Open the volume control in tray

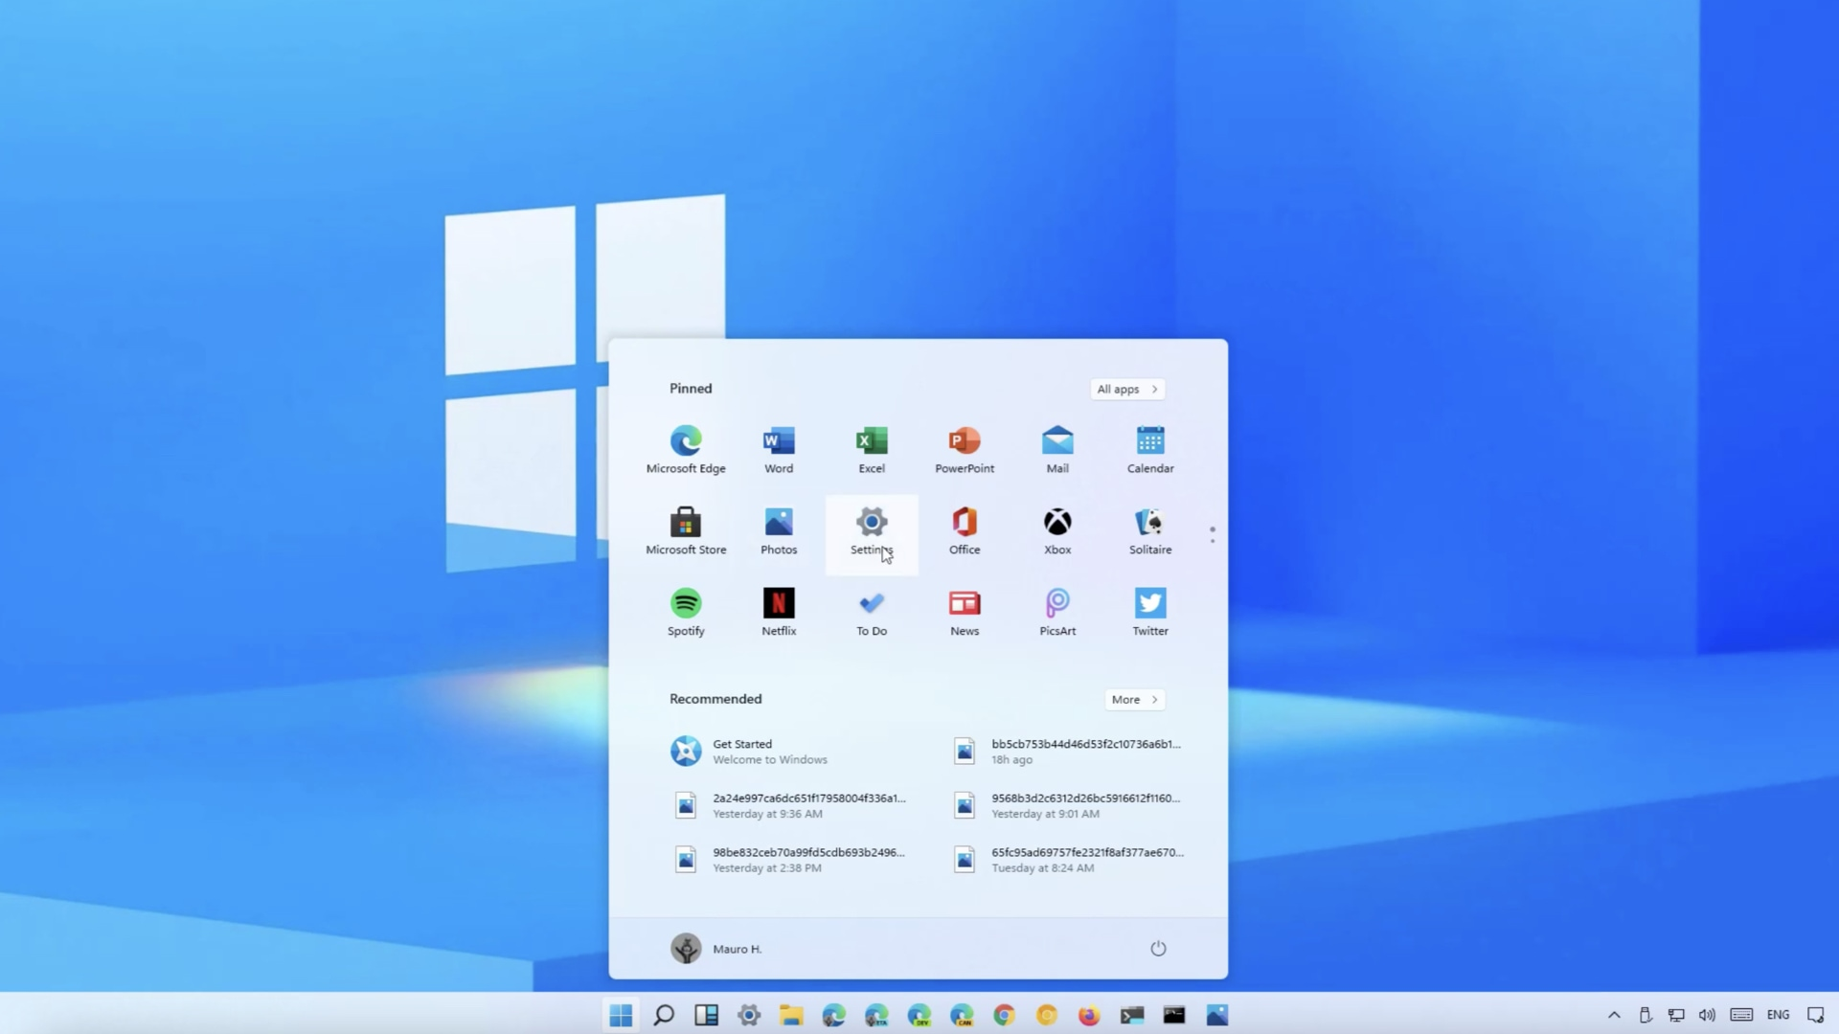pos(1707,1015)
